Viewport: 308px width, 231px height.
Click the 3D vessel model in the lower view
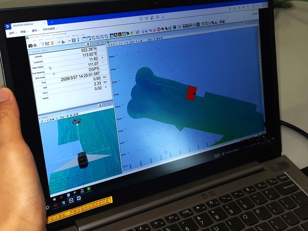pyautogui.click(x=83, y=159)
